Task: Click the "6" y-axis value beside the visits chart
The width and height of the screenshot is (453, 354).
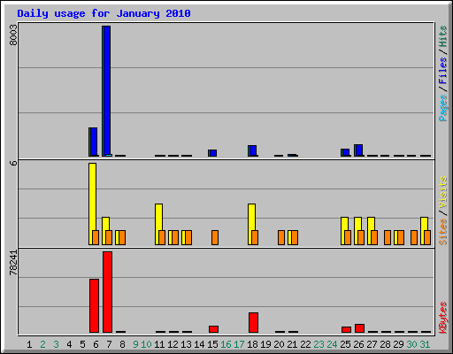Action: (x=13, y=163)
